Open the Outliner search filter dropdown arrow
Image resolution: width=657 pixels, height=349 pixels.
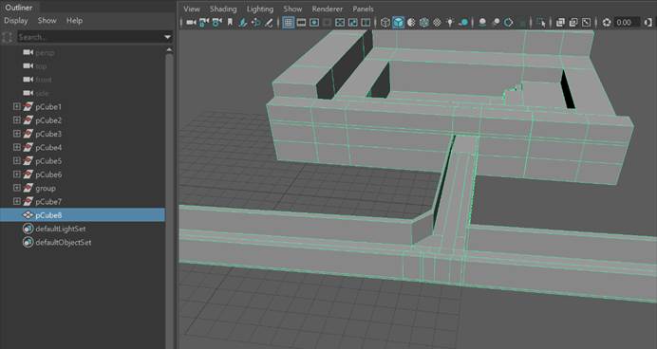tap(168, 37)
